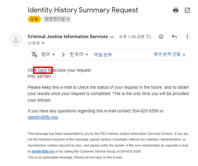
Task: Remove the 받은편지함 label with its X
Action: tap(68, 19)
